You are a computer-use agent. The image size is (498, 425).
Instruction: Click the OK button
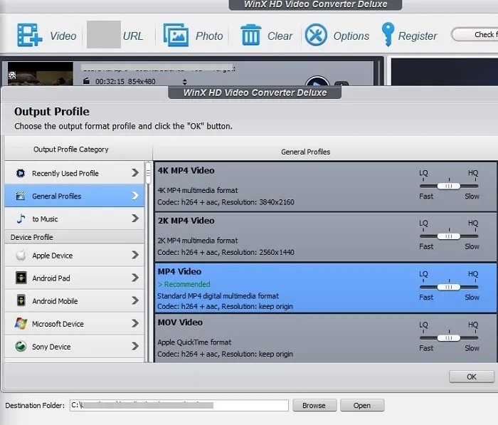pos(471,377)
